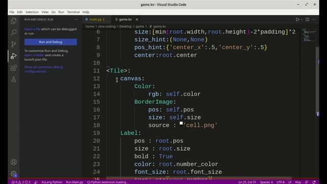Viewport: 327px width, 184px height.
Task: Open Run and Debug panel ellipsis menu
Action: click(x=76, y=19)
